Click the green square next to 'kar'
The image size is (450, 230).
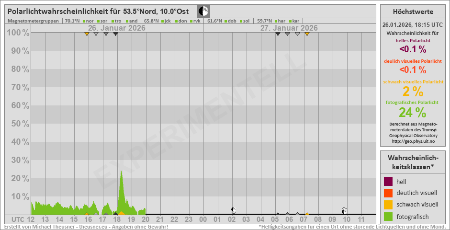pyautogui.click(x=290, y=21)
